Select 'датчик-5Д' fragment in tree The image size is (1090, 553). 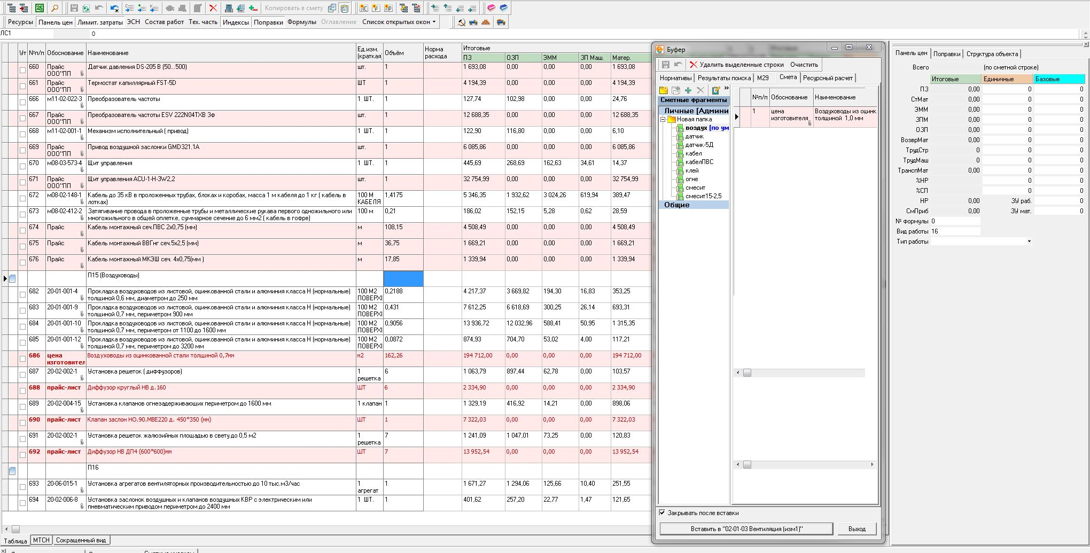click(x=699, y=145)
